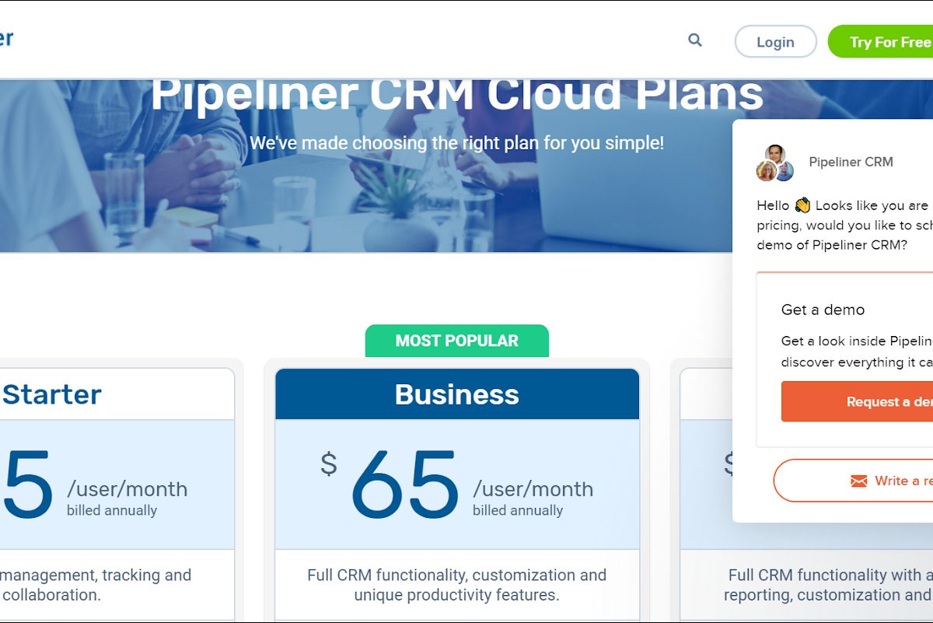Click the $65 Business price
The height and width of the screenshot is (623, 933).
tap(404, 485)
